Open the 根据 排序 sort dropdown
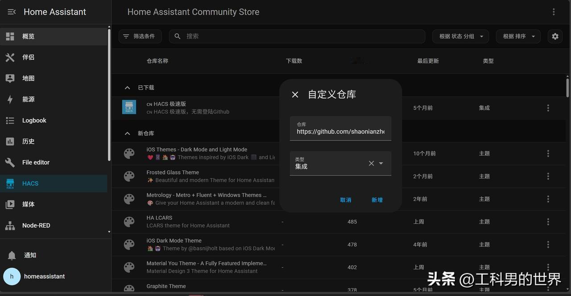Viewport: 571px width, 296px height. tap(518, 36)
